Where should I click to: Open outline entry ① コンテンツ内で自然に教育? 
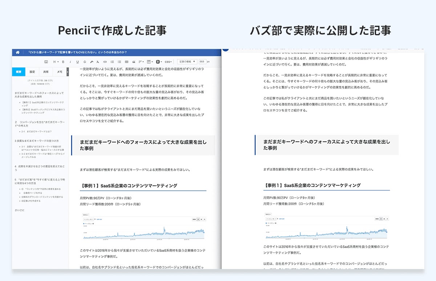[41, 189]
